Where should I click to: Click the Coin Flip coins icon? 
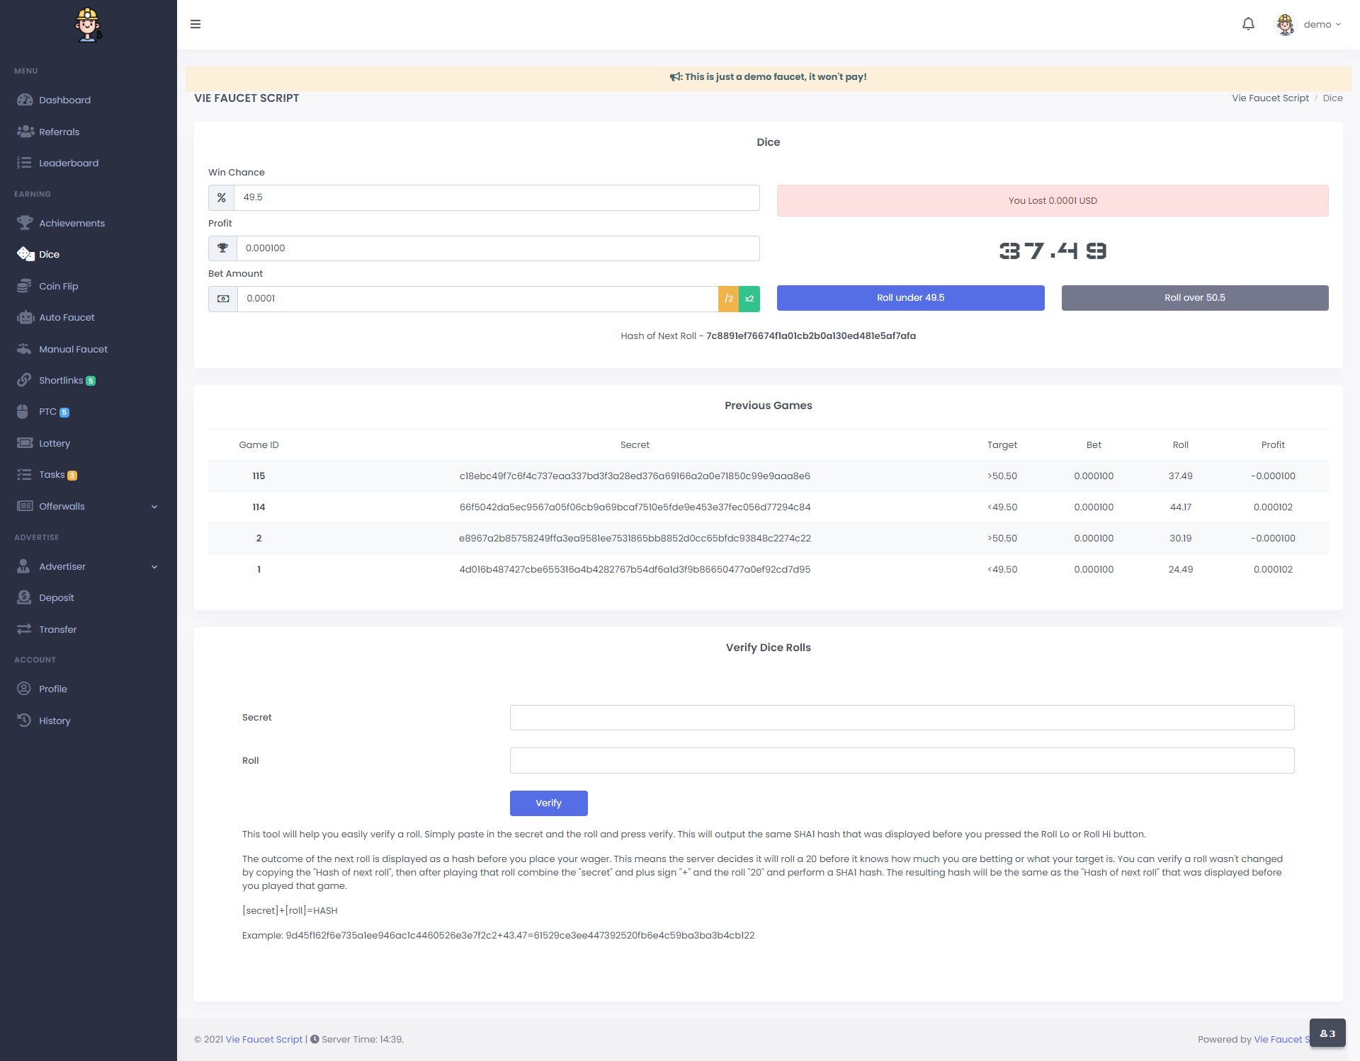click(x=25, y=286)
